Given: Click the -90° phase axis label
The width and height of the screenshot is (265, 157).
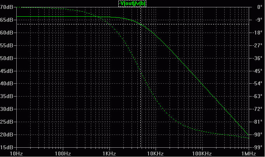Looking at the screenshot, I should [258, 135].
